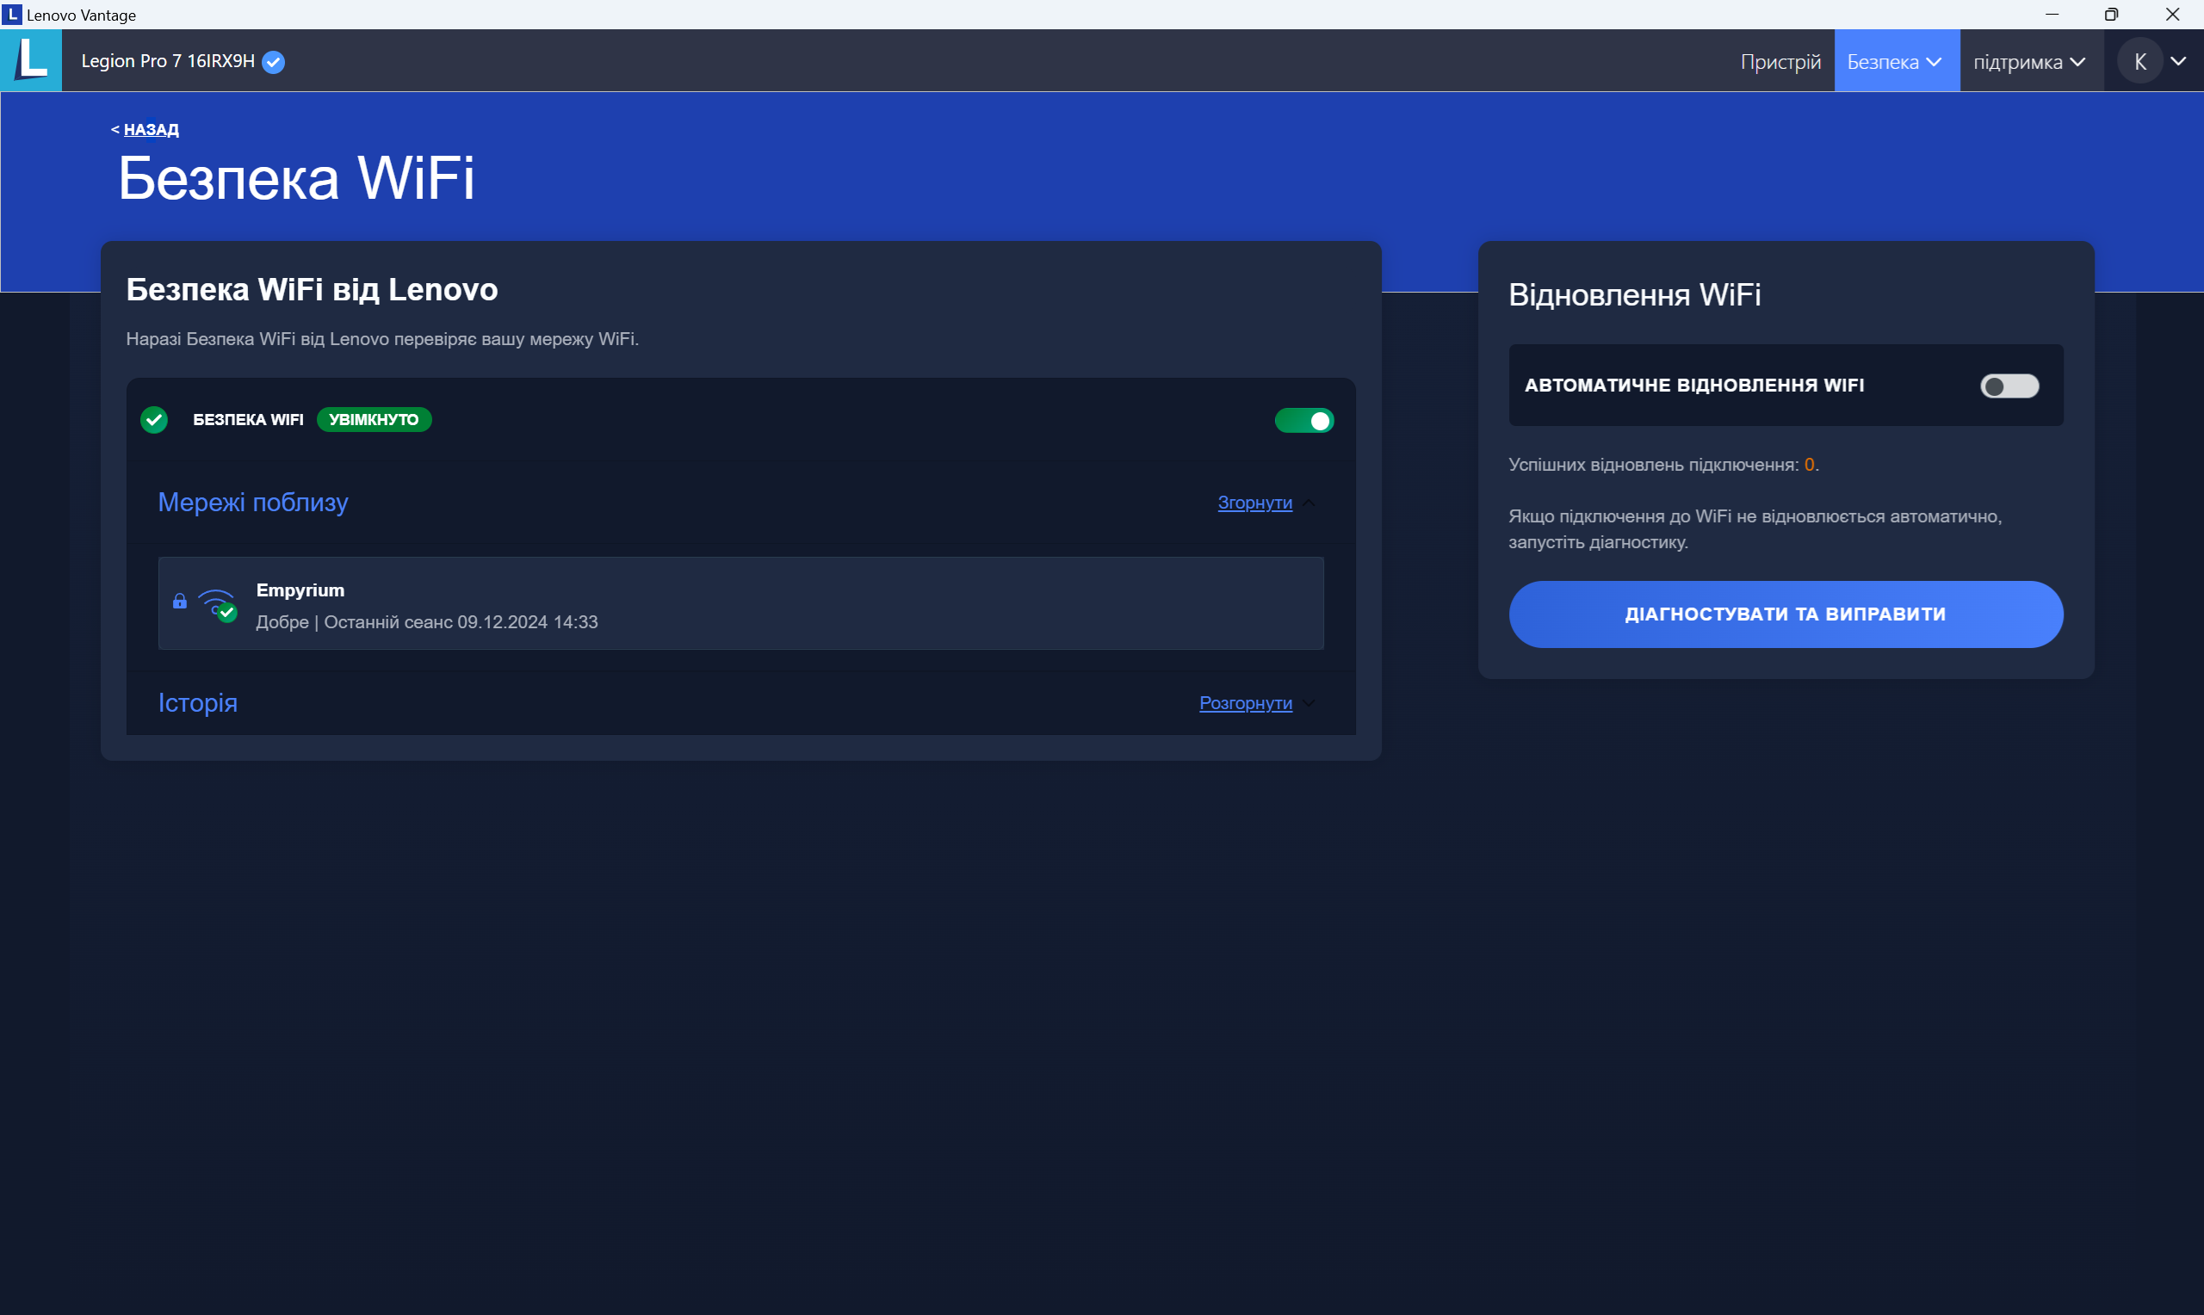The width and height of the screenshot is (2204, 1315).
Task: Go back via НАЗАД link
Action: click(151, 129)
